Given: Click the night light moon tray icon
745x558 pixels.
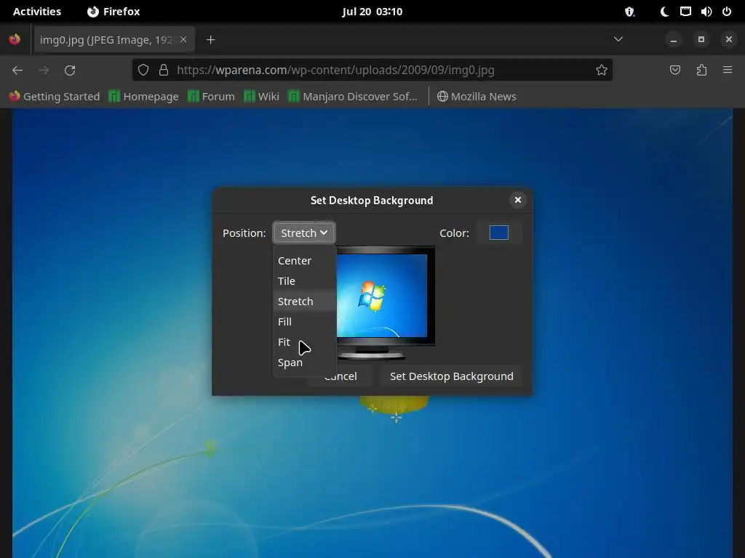Looking at the screenshot, I should point(665,12).
